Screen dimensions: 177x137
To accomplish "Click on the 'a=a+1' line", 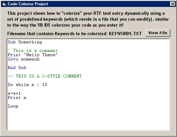I will [14, 93].
